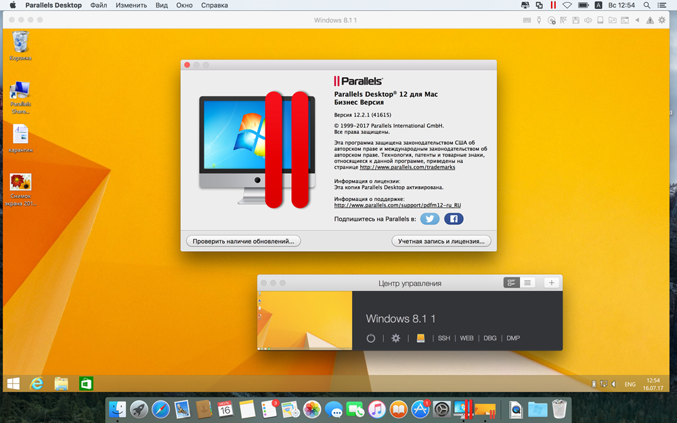Click the Windows Start button
Image resolution: width=677 pixels, height=423 pixels.
point(13,384)
